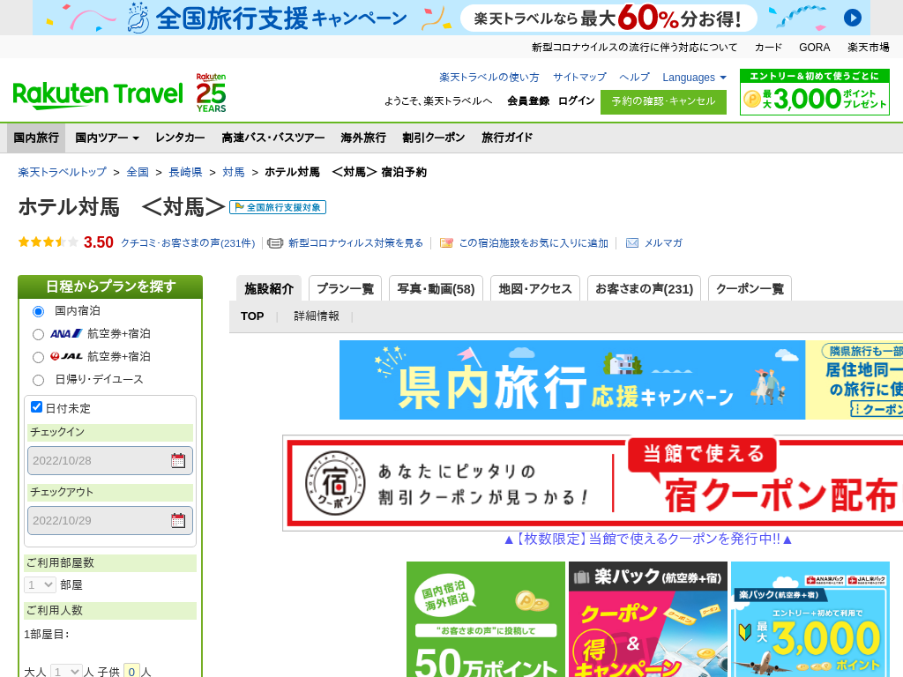Open the クチコミ・お客さまの声(231件) link

pos(188,243)
